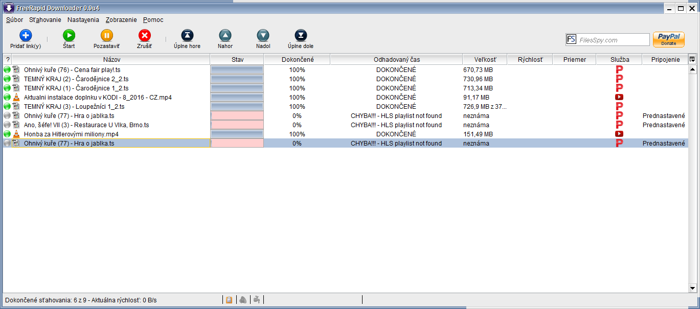Move item to top with Úplne hore

click(x=187, y=35)
